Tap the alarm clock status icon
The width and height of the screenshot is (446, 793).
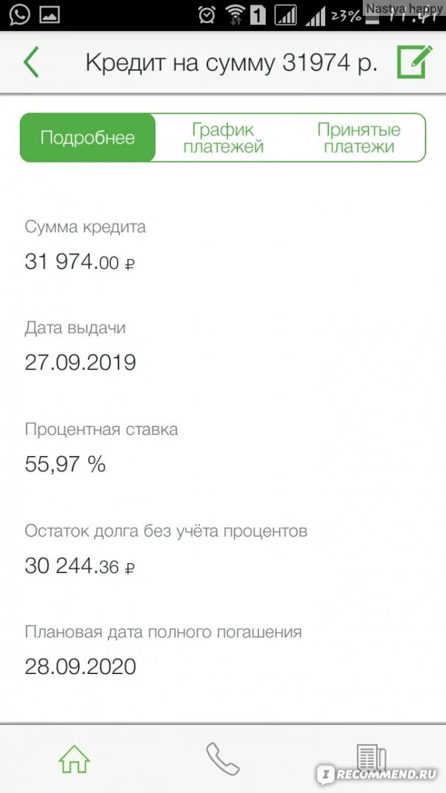206,14
